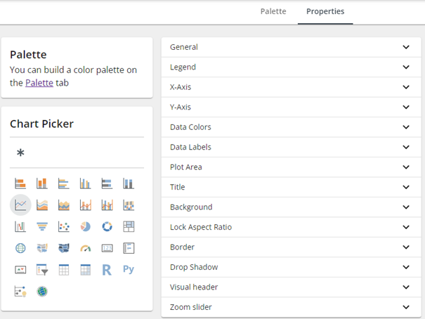Pick the stacked column chart icon

tap(42, 183)
